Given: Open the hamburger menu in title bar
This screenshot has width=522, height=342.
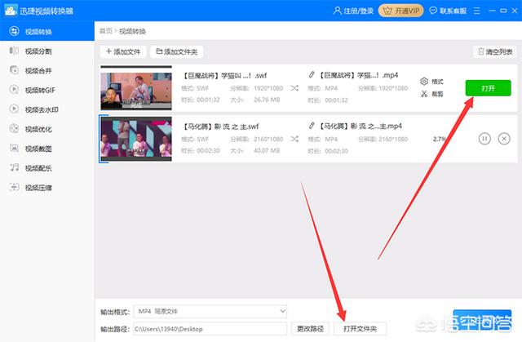Looking at the screenshot, I should (x=476, y=11).
